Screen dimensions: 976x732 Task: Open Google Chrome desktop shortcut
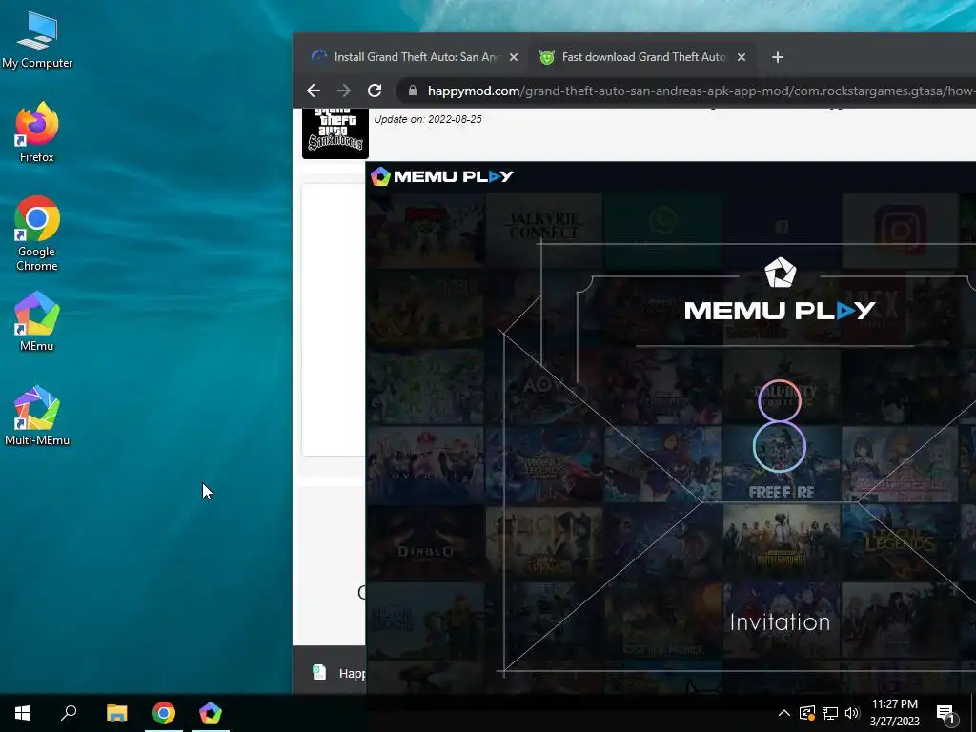click(x=37, y=234)
